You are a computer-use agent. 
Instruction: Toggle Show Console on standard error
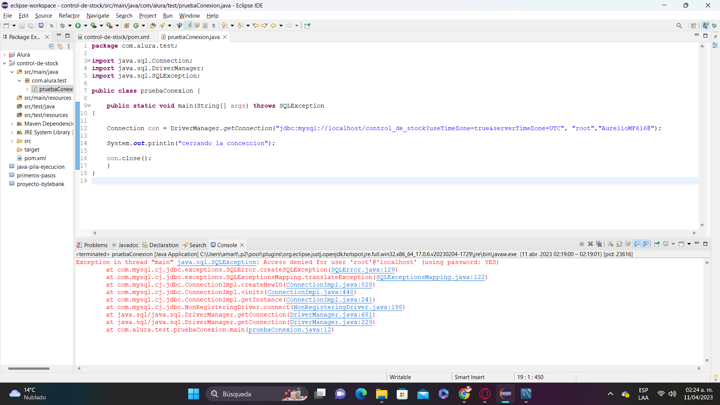click(645, 244)
